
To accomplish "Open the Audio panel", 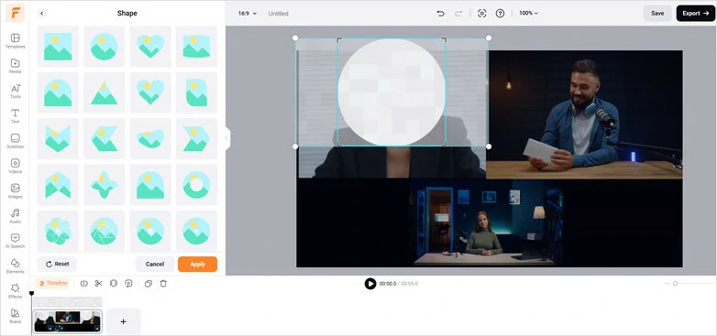I will click(15, 216).
